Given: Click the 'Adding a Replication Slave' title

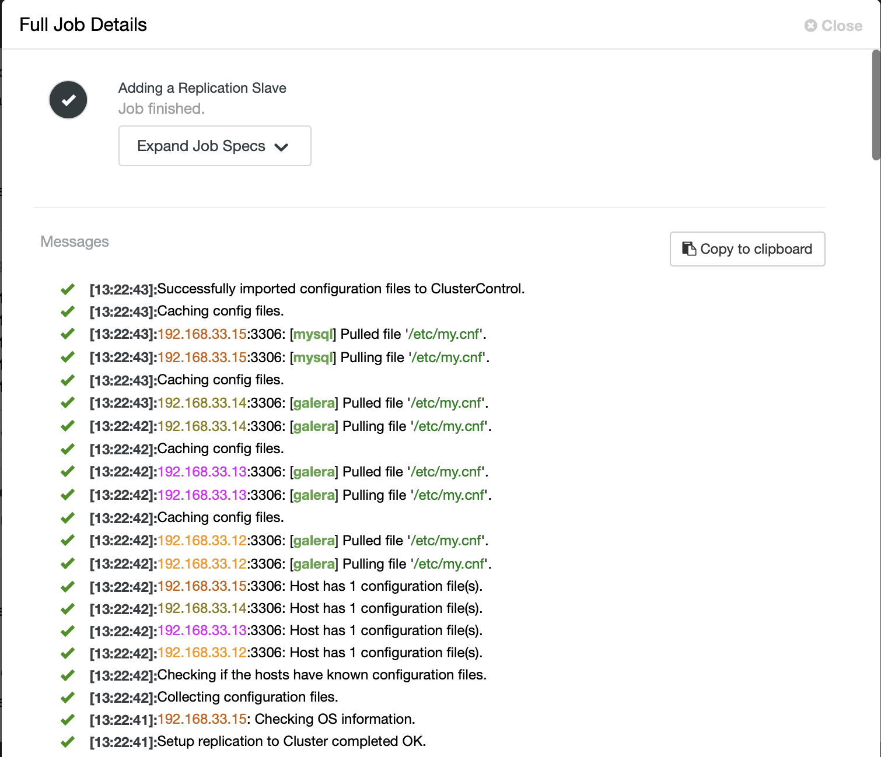Looking at the screenshot, I should 202,88.
